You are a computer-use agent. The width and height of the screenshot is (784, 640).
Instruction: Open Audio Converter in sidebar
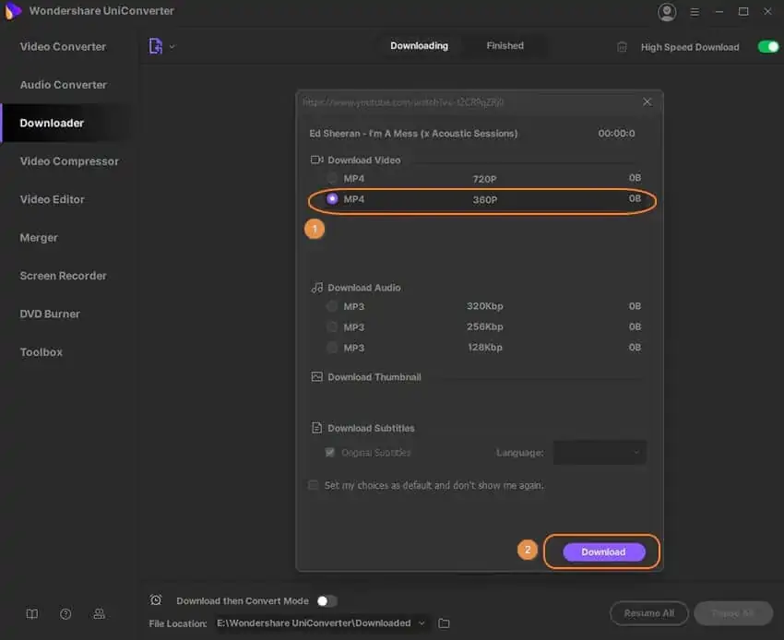pos(64,85)
